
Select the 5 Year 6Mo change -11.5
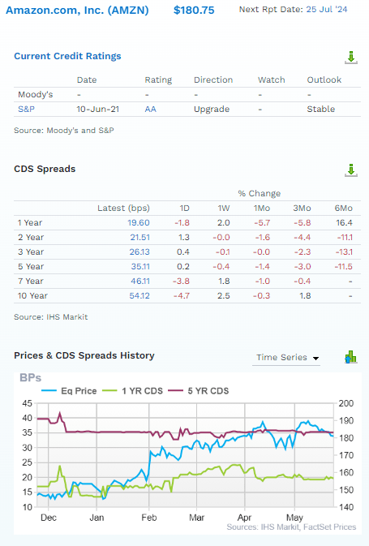(344, 266)
